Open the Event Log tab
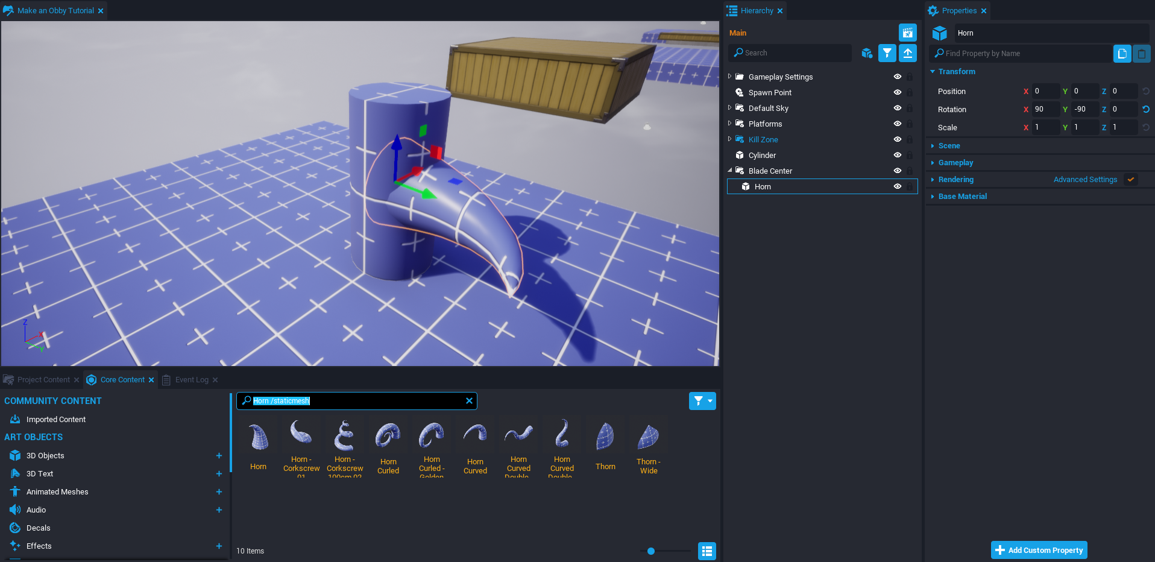Screen dimensions: 1155x562 [x=191, y=380]
